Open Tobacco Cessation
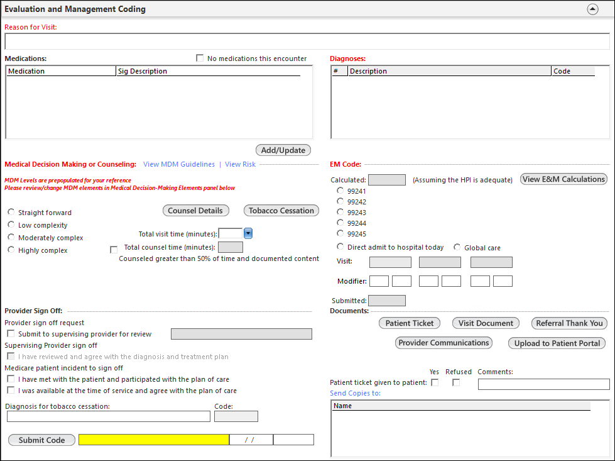 click(x=281, y=211)
